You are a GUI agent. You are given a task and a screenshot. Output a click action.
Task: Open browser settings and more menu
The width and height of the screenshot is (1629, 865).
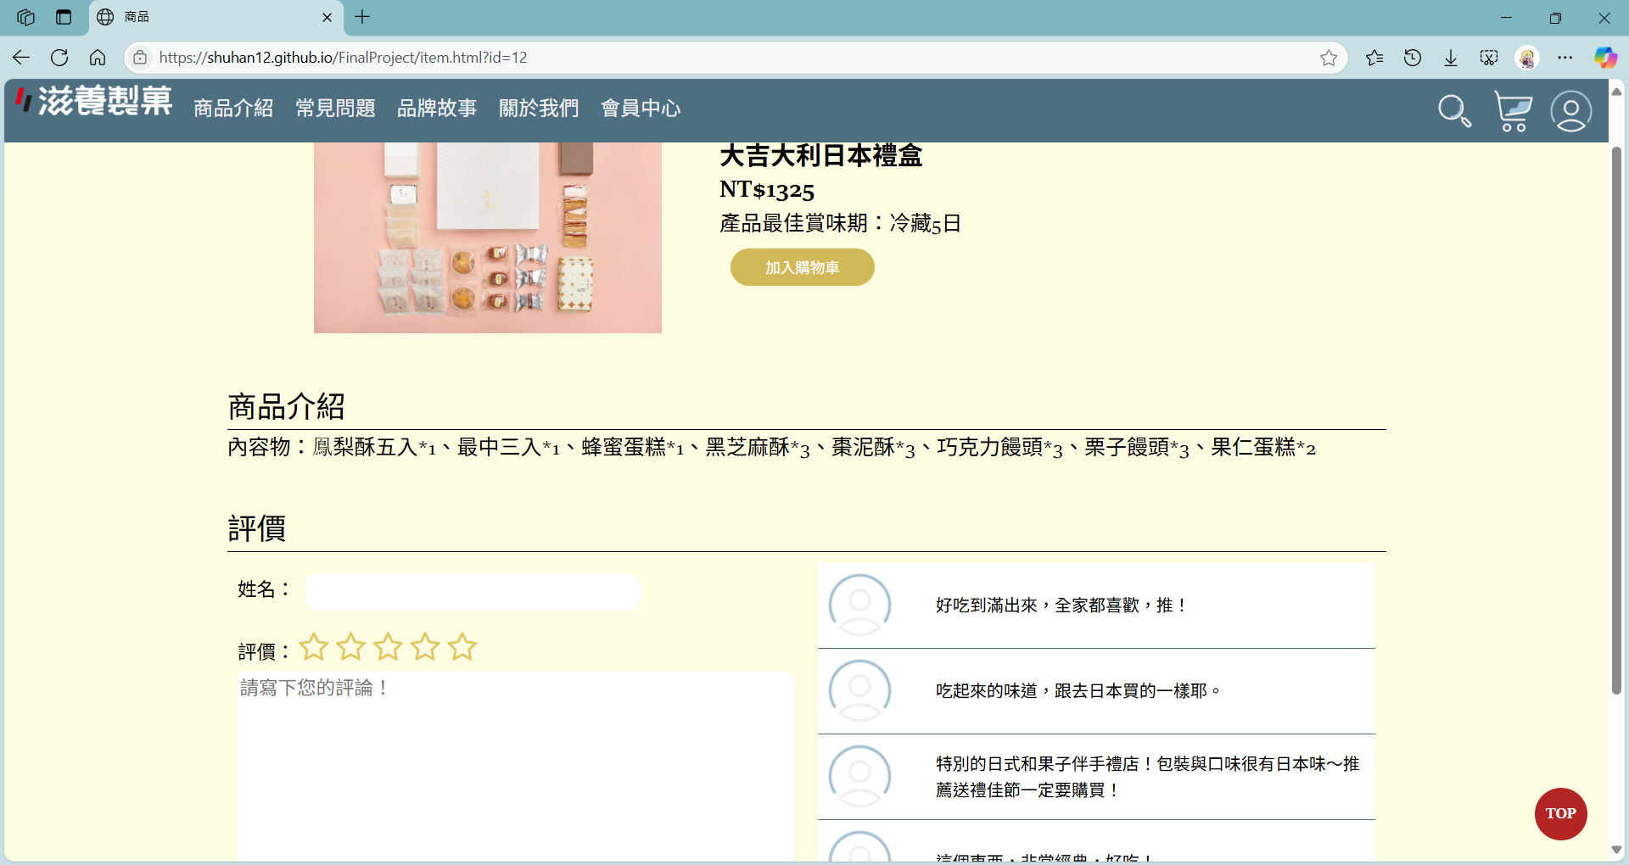click(1565, 58)
